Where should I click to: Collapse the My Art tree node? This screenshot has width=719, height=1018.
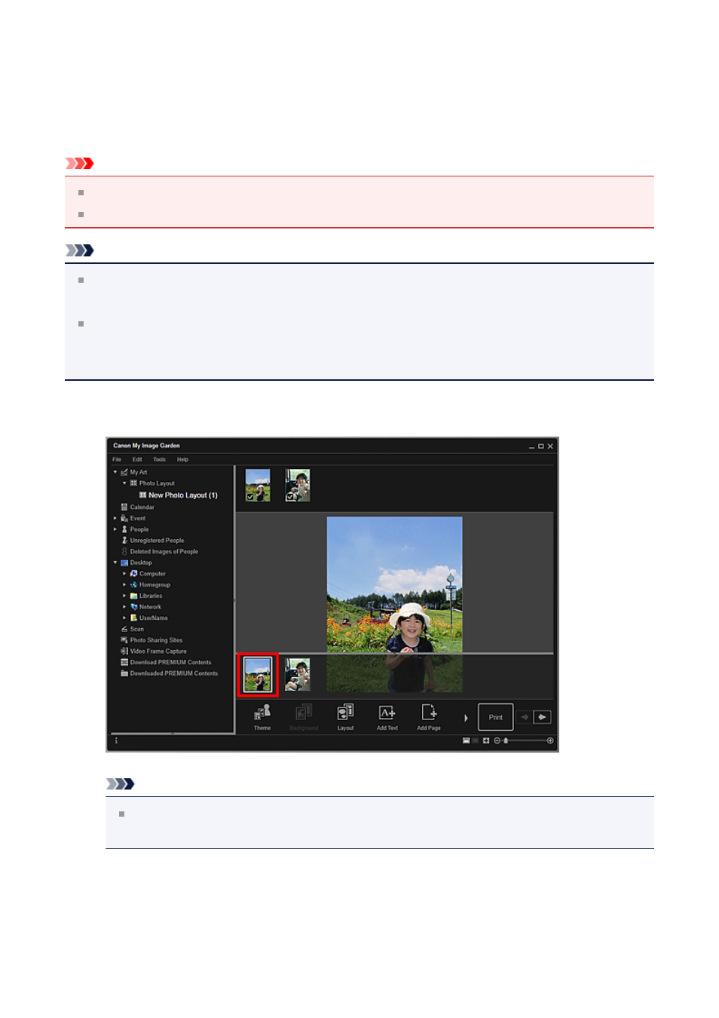click(115, 472)
